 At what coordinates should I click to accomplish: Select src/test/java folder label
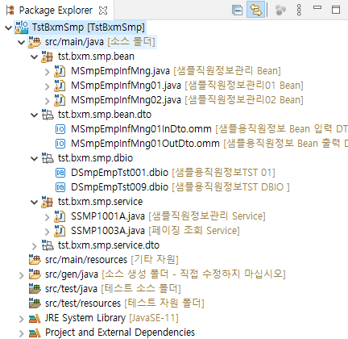(x=71, y=289)
